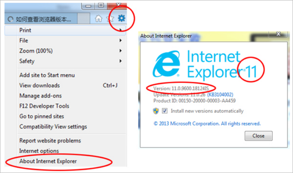Launch F12 Developer Tools
Image resolution: width=293 pixels, height=173 pixels.
tap(65, 106)
